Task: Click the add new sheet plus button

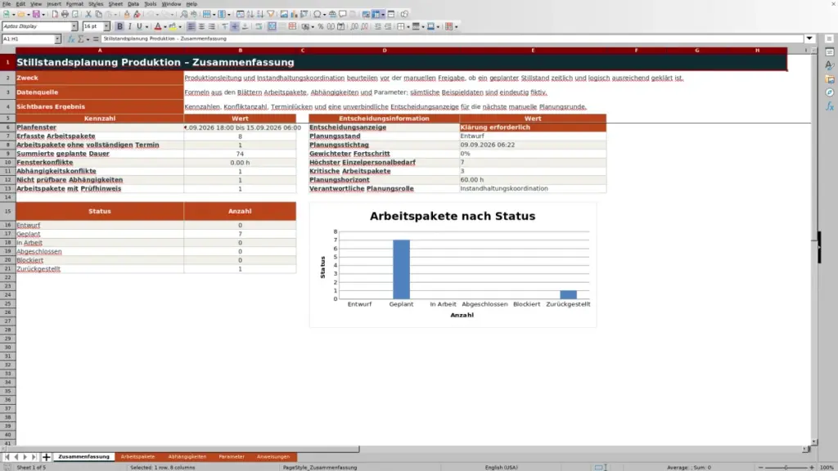Action: point(46,456)
